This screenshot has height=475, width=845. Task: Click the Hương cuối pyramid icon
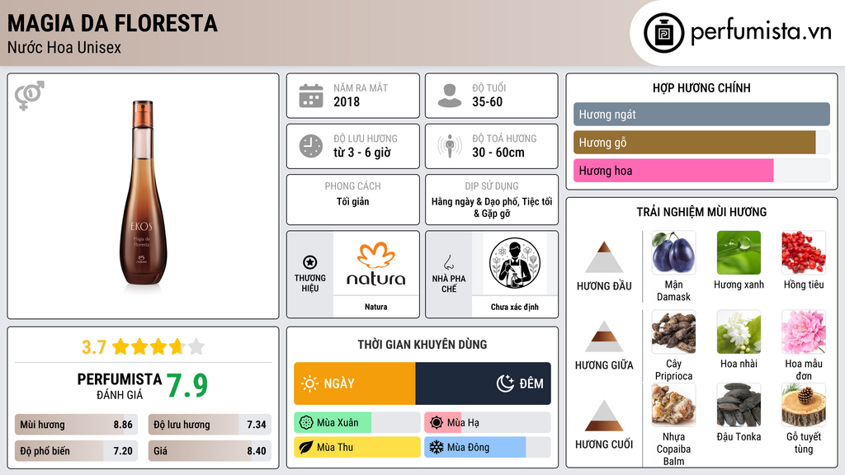click(604, 416)
